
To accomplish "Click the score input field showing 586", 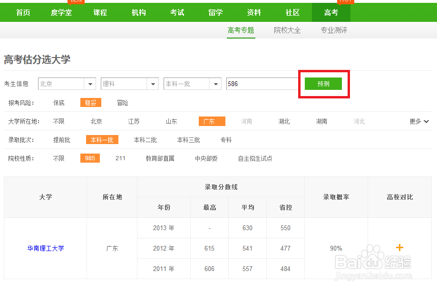I will [x=262, y=84].
